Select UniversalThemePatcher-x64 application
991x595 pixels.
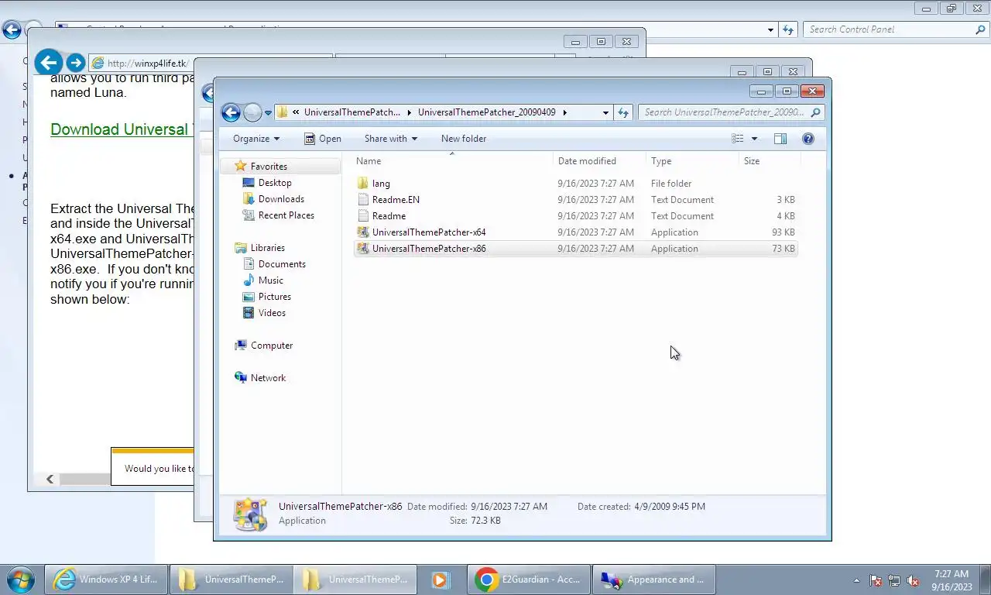[x=575, y=232]
